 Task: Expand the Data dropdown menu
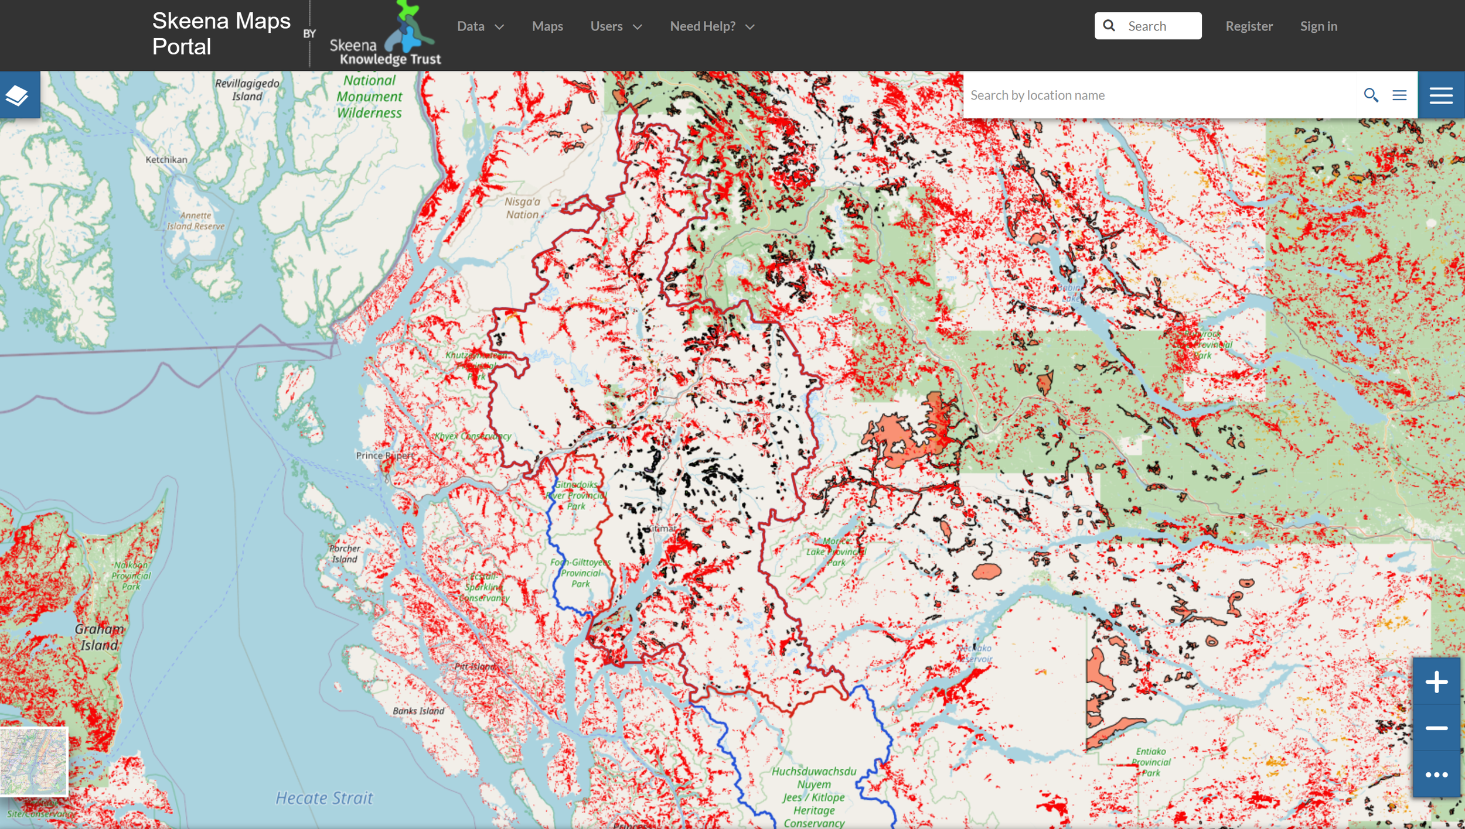point(480,26)
